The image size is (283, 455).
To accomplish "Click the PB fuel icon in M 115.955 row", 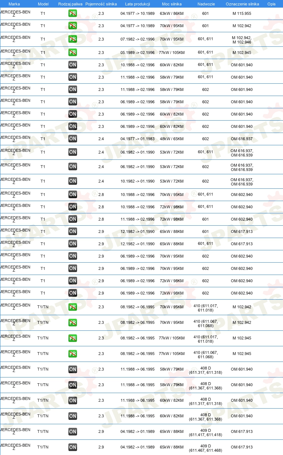I will pos(72,13).
